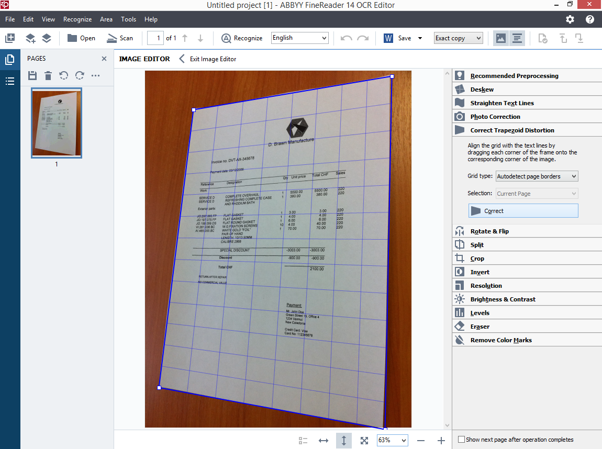Click the Recognize button in the toolbar
The height and width of the screenshot is (449, 602).
[x=242, y=38]
